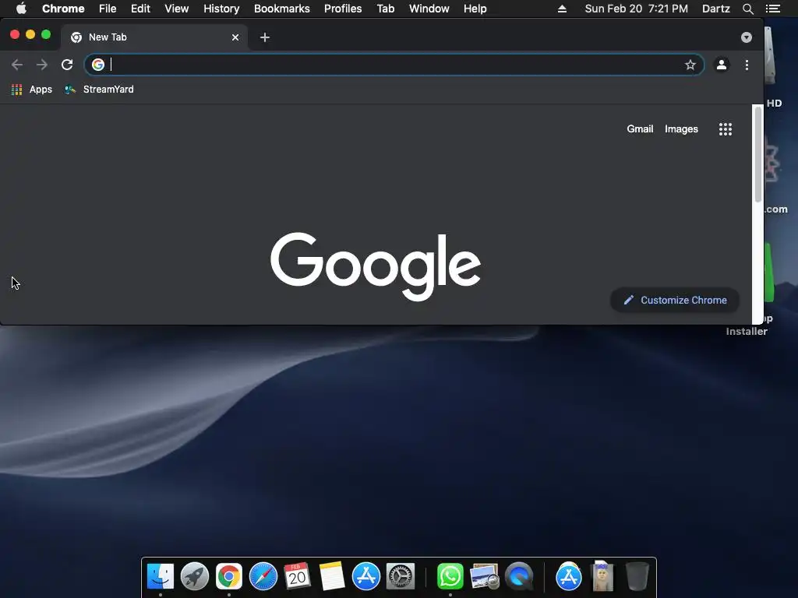Open the Help menu
The image size is (798, 598).
coord(475,9)
